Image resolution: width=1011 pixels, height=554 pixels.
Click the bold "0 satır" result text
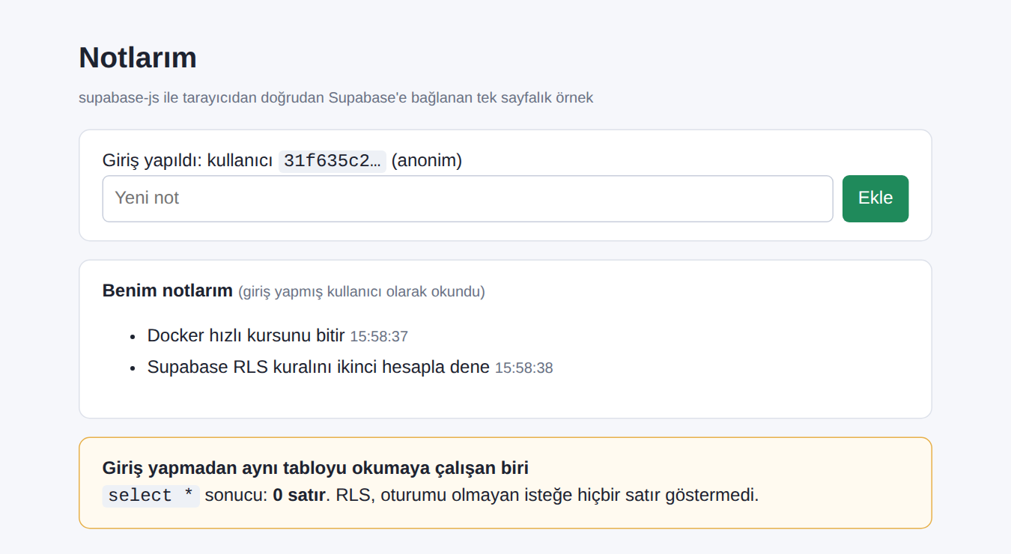coord(300,495)
